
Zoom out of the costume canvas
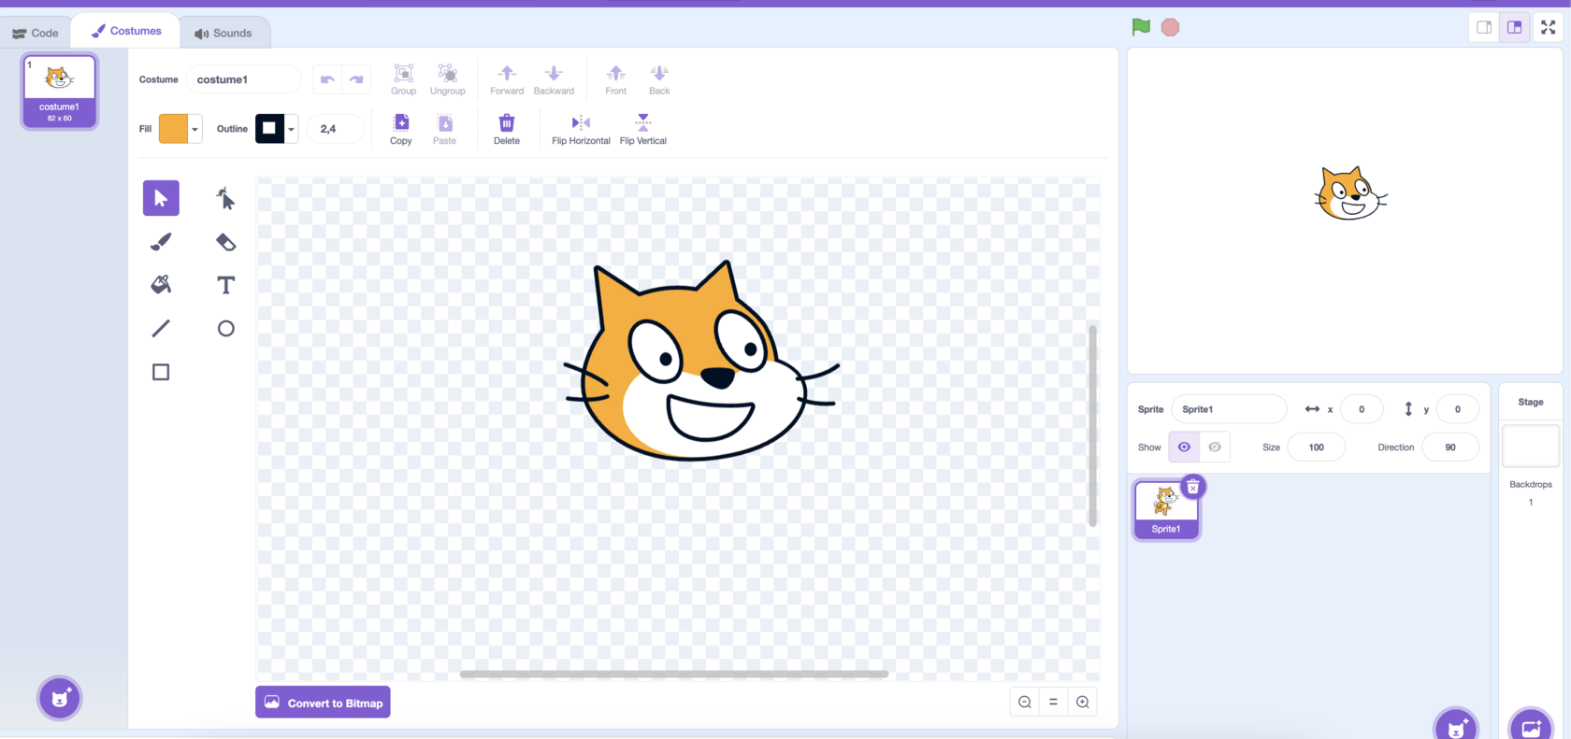pyautogui.click(x=1025, y=702)
